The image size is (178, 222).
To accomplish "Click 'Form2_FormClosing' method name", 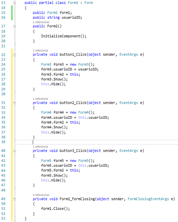I will click(x=77, y=199).
